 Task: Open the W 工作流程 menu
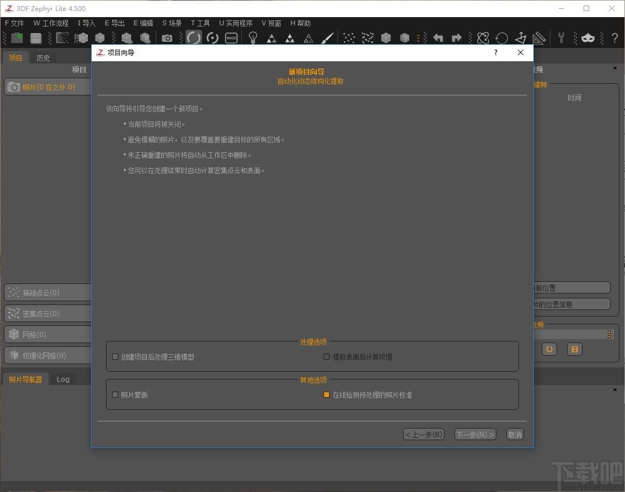[x=51, y=23]
